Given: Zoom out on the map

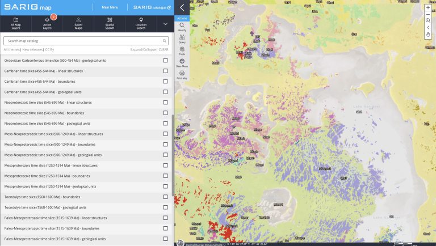Looking at the screenshot, I should pyautogui.click(x=428, y=15).
